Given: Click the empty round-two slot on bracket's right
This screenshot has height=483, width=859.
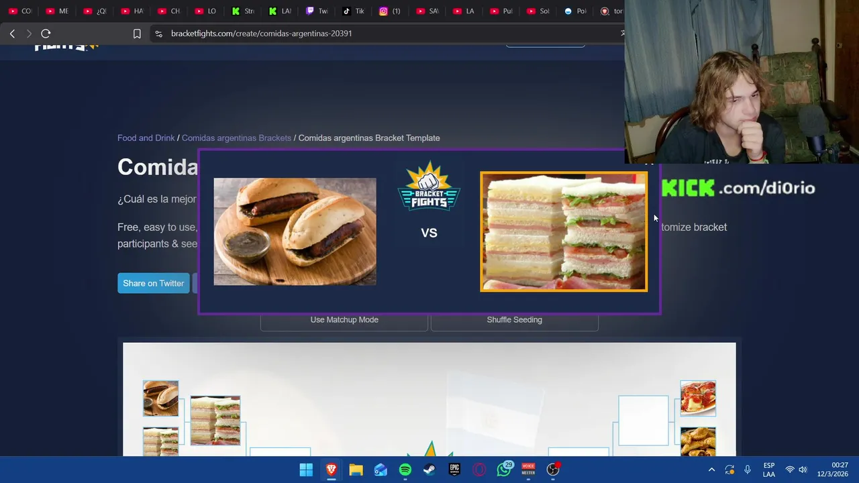Looking at the screenshot, I should [644, 421].
